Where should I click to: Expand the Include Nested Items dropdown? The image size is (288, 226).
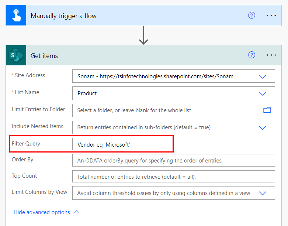click(x=263, y=128)
